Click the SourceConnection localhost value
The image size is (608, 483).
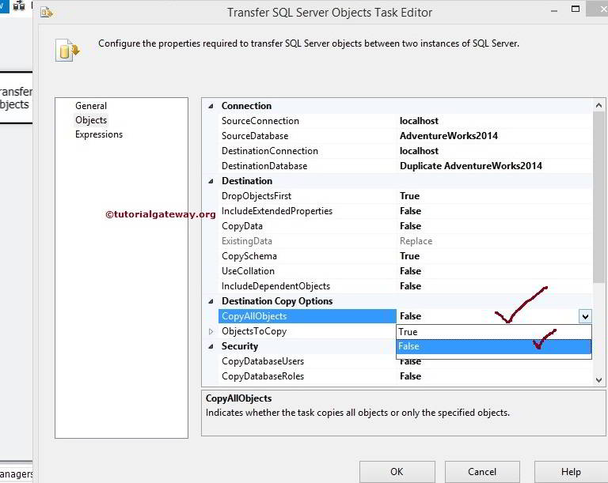coord(419,121)
